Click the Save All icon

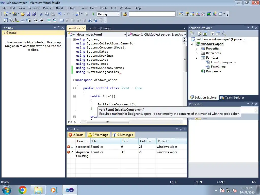tap(34, 14)
